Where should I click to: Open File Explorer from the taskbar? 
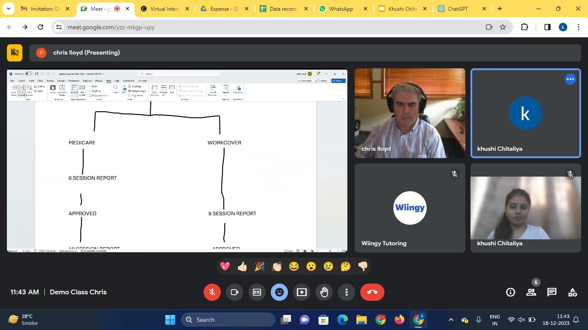361,320
